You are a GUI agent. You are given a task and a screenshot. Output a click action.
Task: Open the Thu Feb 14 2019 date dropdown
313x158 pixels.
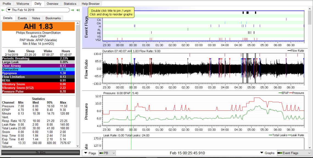pos(38,10)
